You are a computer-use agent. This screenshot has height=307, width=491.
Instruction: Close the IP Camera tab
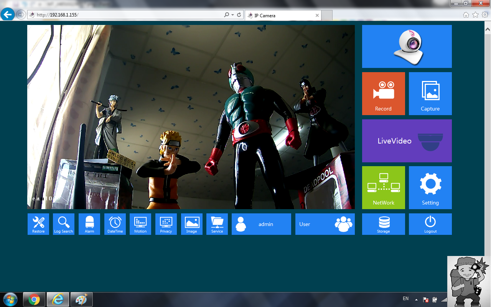pyautogui.click(x=317, y=15)
